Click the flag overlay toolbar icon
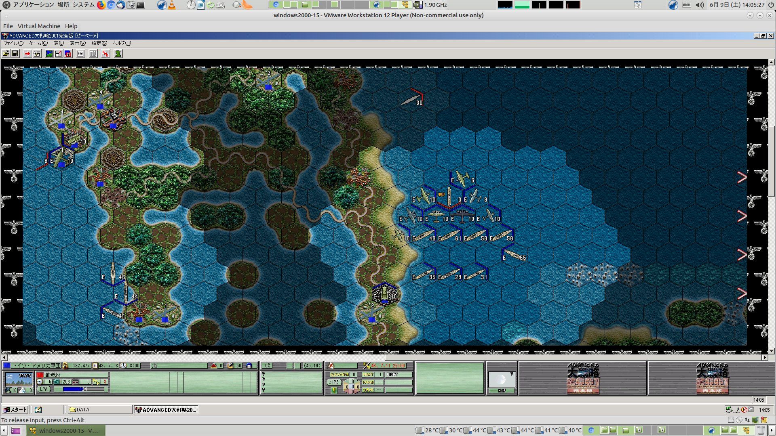Screen dimensions: 776x436 [68, 54]
